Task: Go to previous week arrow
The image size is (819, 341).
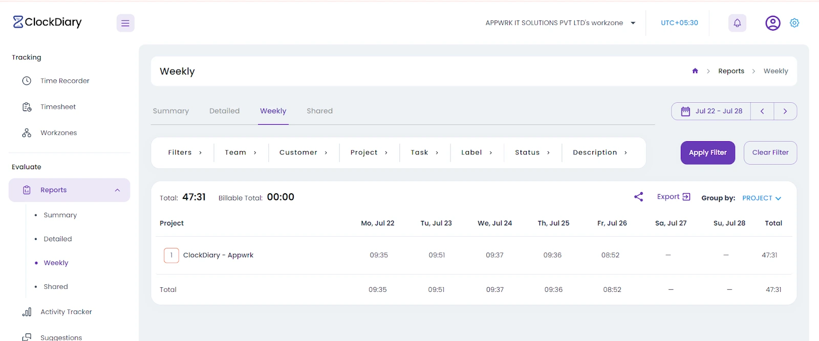Action: coord(762,111)
